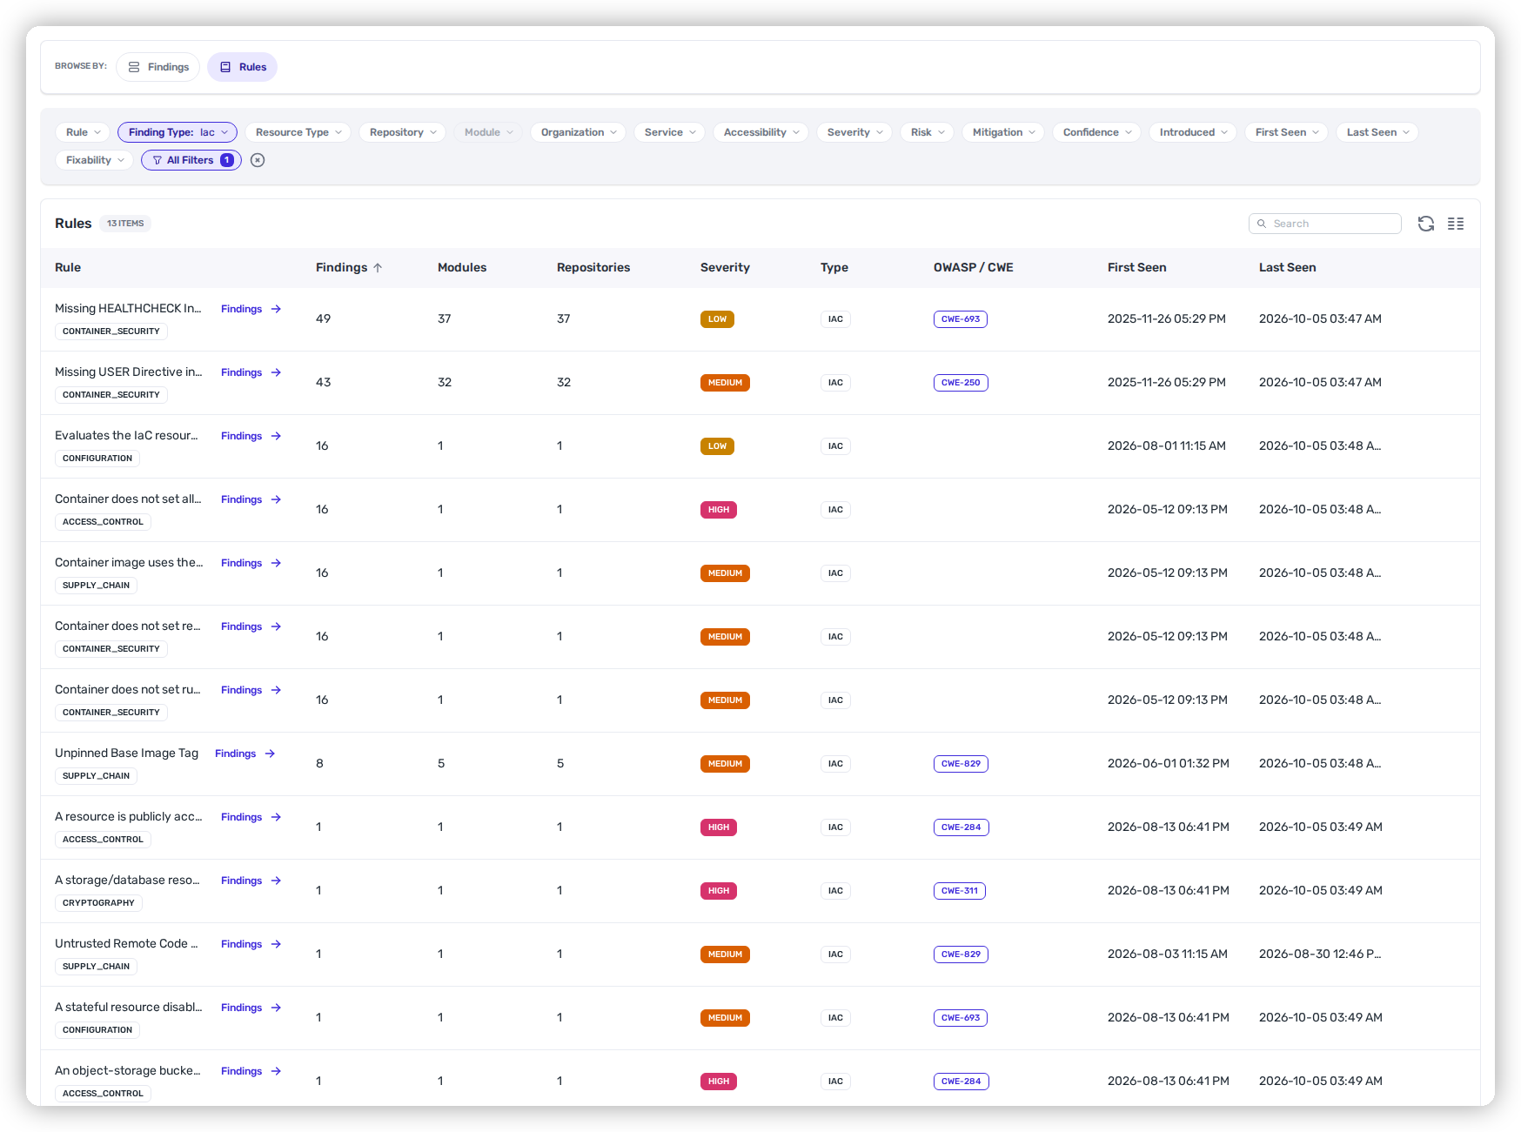
Task: Select the Rules browse tab
Action: coord(242,67)
